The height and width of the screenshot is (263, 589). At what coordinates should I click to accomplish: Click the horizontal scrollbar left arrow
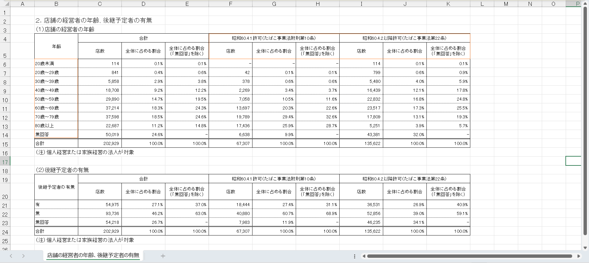coord(364,256)
